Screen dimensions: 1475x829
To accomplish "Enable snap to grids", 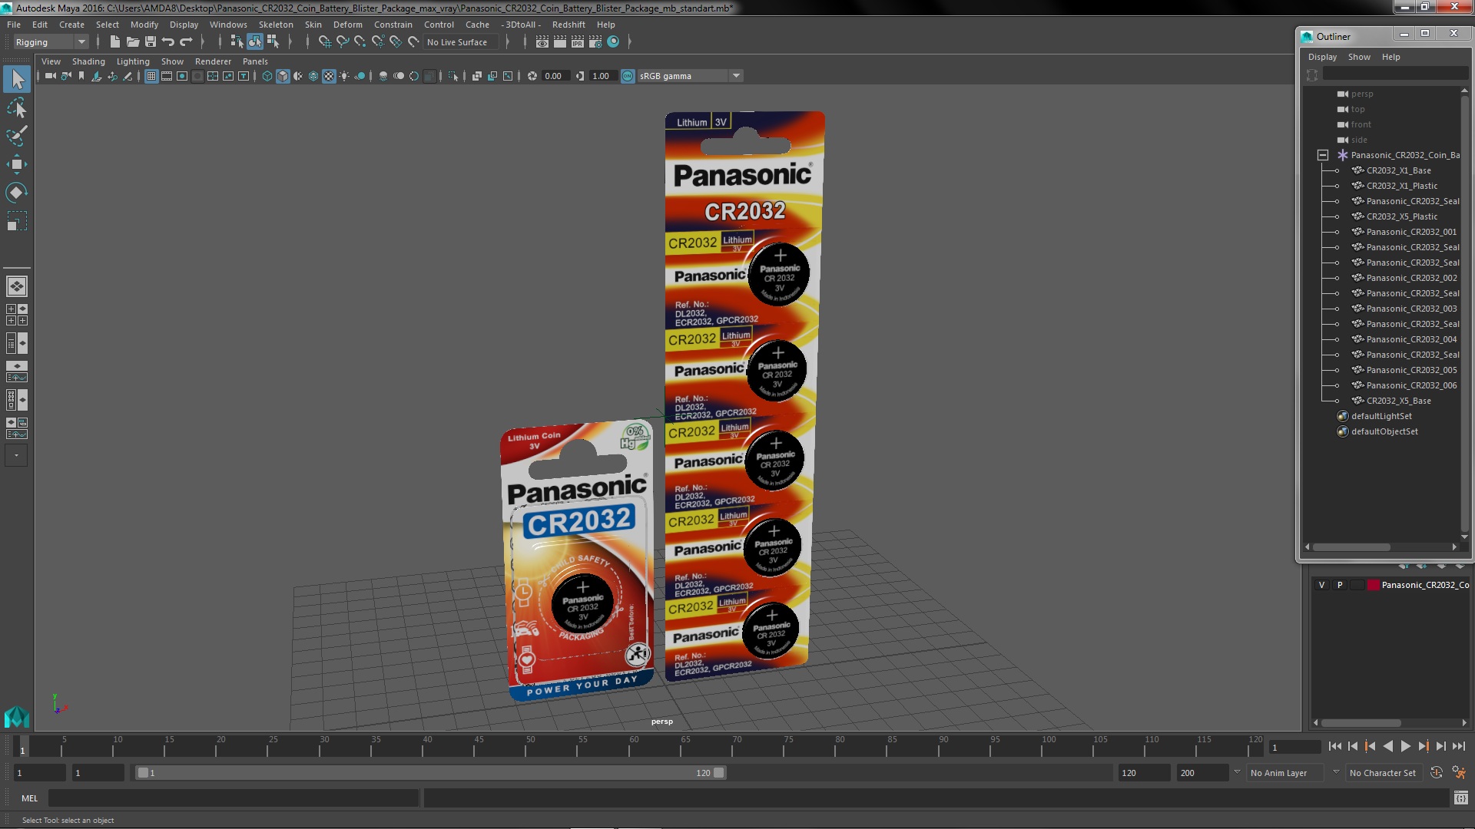I will (x=324, y=42).
